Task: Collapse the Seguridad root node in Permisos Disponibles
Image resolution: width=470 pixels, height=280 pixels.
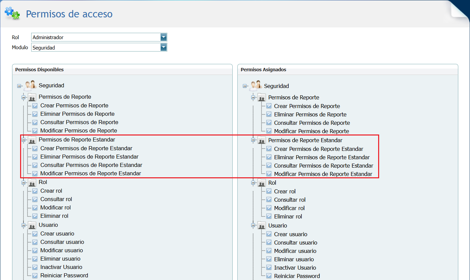Action: 19,86
